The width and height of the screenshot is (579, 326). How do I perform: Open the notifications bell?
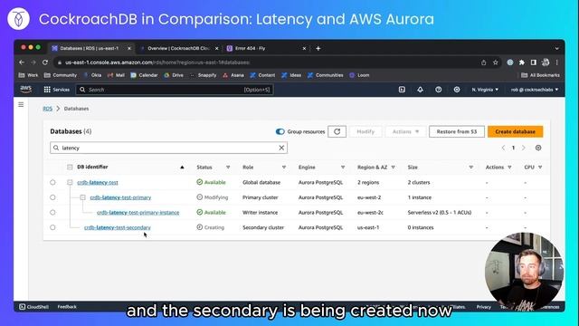[x=420, y=90]
